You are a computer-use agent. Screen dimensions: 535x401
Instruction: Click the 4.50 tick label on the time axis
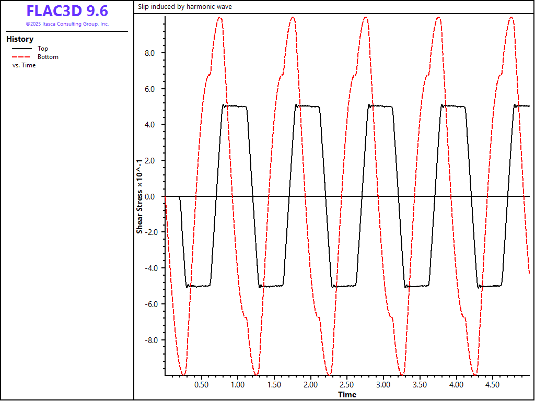pos(493,384)
